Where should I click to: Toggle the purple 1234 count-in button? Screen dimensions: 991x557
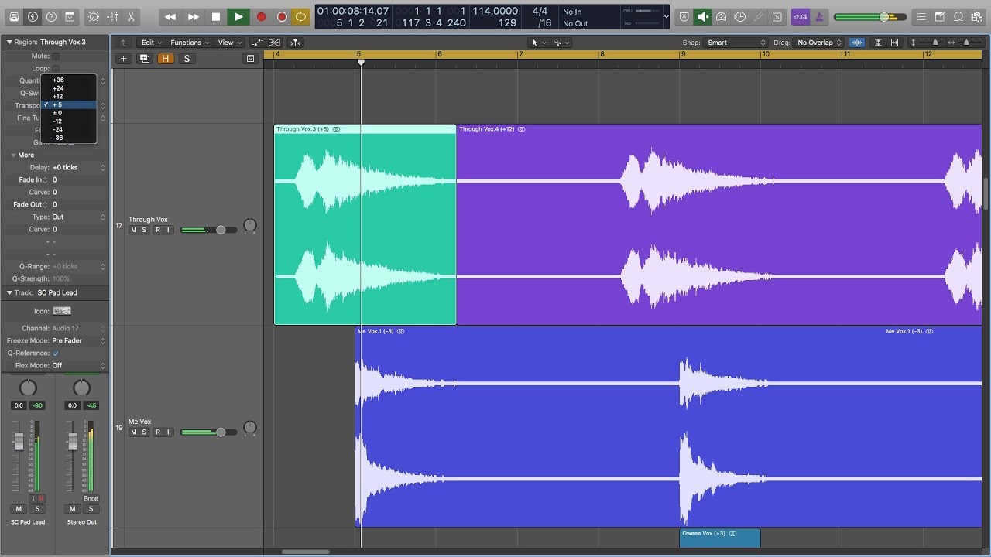coord(801,16)
